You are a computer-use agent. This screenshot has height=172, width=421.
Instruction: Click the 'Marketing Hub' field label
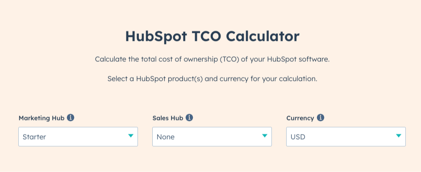click(x=42, y=118)
